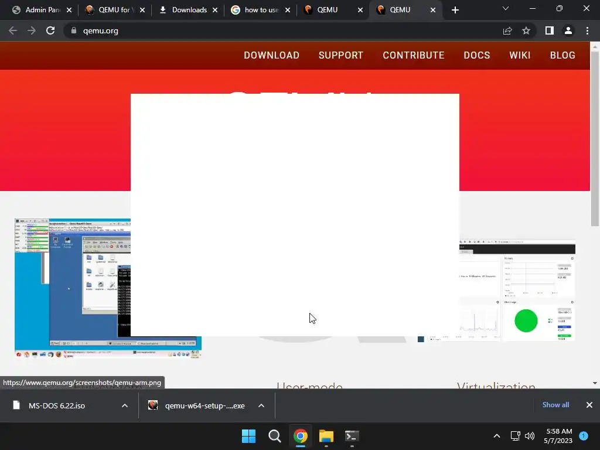Viewport: 600px width, 450px height.
Task: Go back with the browser back arrow
Action: pos(13,30)
